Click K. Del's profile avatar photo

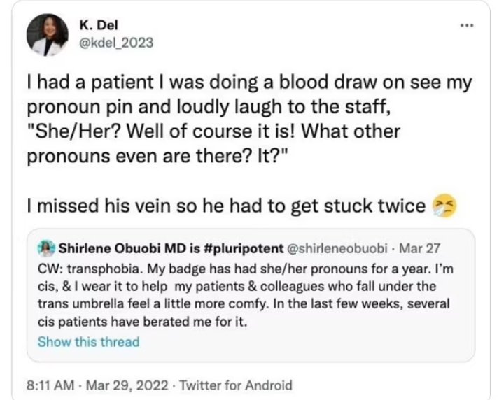tap(50, 36)
